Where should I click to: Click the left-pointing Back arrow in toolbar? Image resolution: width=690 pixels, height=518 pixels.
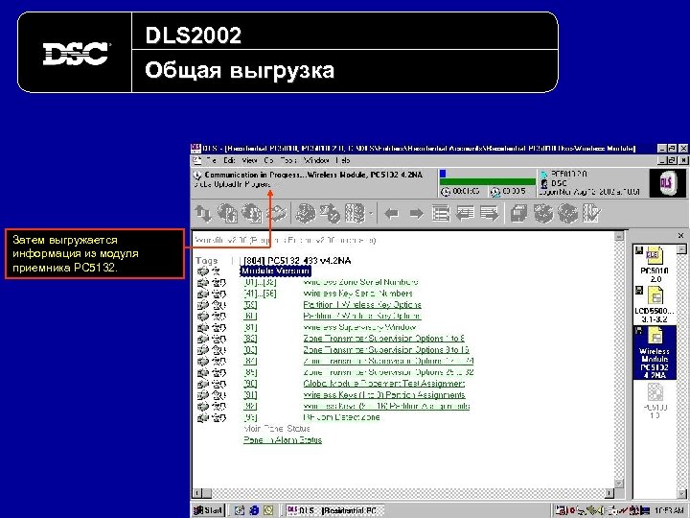[391, 214]
